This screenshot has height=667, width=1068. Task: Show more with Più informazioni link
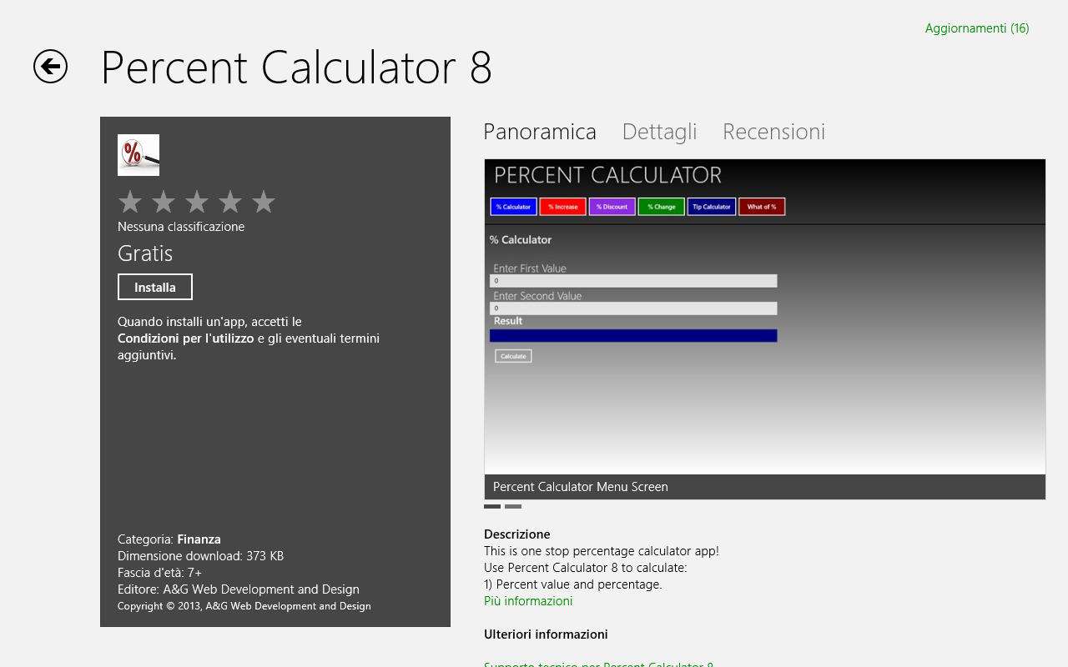(x=528, y=601)
